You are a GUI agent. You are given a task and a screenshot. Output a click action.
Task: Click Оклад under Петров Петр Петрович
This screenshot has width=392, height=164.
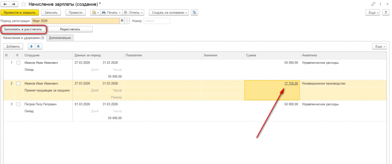tap(29, 111)
